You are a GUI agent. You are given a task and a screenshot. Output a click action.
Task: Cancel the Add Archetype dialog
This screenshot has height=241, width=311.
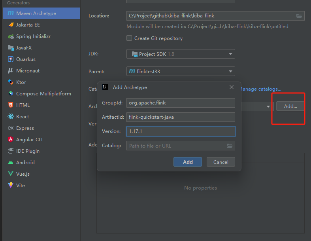coord(221,162)
